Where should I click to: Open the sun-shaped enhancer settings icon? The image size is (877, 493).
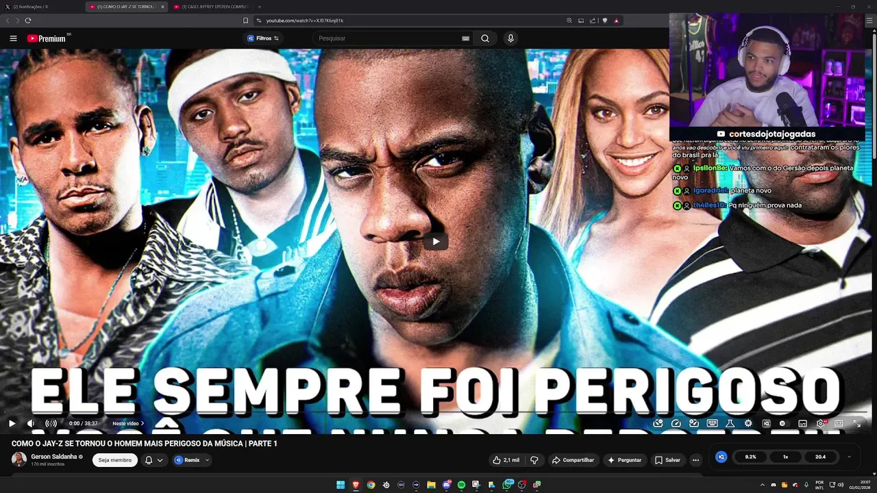748,423
